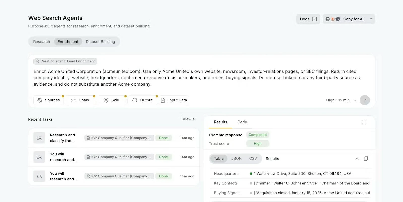Viewport: 403px width, 202px height.
Task: Expand results panel to fullscreen
Action: point(364,122)
